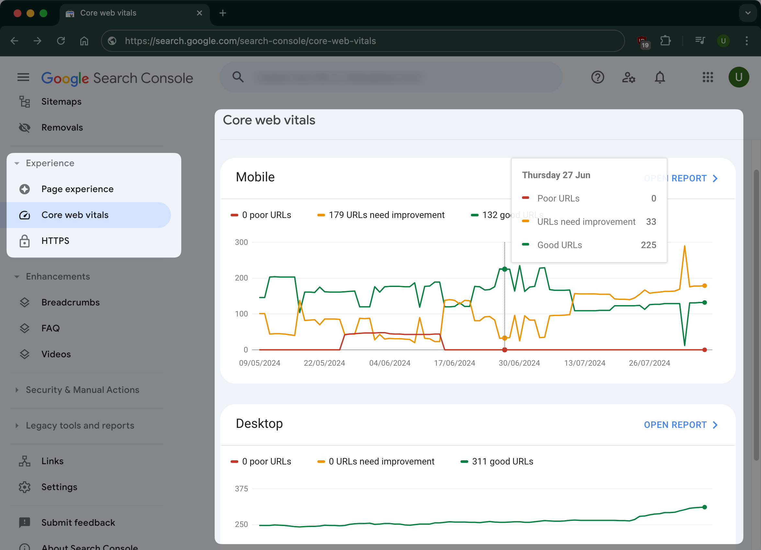Click the HTTPS sidebar icon
Viewport: 761px width, 550px height.
click(x=24, y=240)
